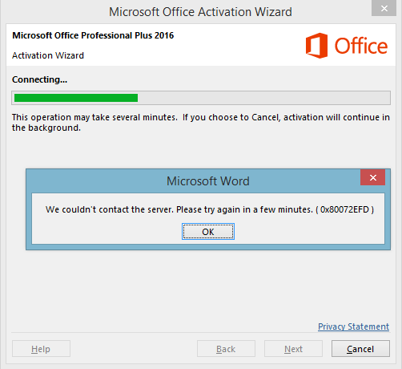
Task: Click the Cancel button in the wizard
Action: coord(360,349)
